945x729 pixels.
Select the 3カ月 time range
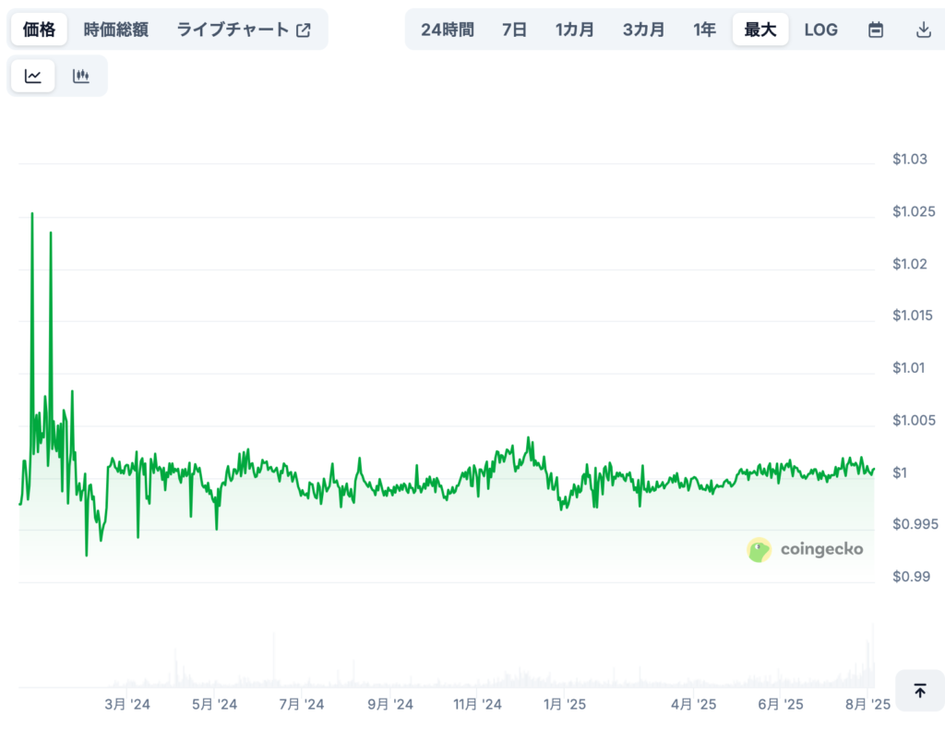coord(643,30)
